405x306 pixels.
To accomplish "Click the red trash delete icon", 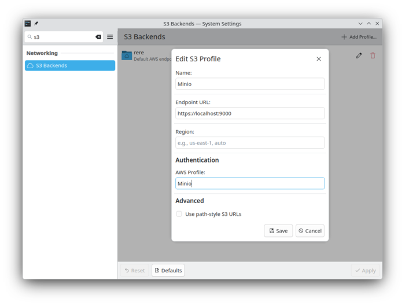I will pyautogui.click(x=373, y=56).
